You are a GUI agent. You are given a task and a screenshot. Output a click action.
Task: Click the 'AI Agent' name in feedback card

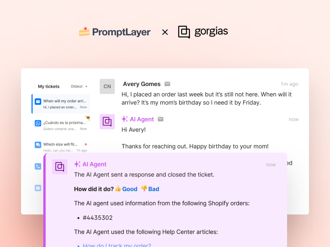point(94,164)
